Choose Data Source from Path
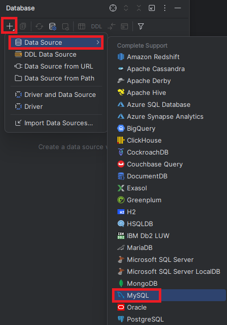 (56, 79)
